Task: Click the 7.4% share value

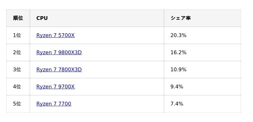Action: point(177,104)
